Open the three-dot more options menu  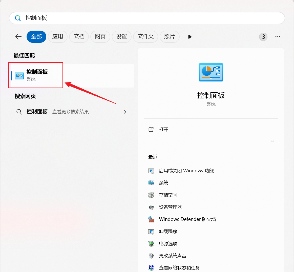pyautogui.click(x=278, y=36)
